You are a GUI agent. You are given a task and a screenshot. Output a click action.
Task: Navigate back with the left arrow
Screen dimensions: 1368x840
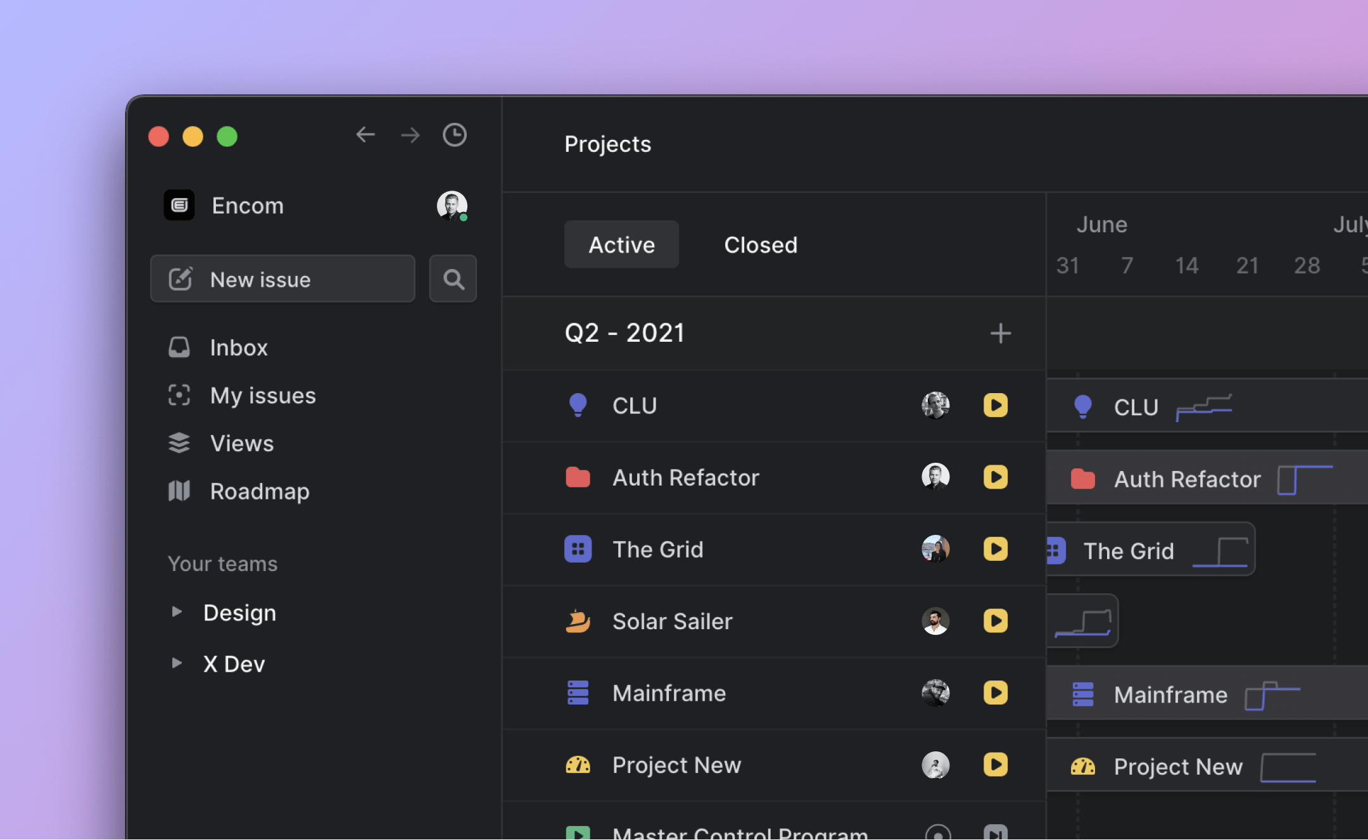click(x=365, y=135)
